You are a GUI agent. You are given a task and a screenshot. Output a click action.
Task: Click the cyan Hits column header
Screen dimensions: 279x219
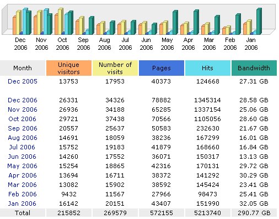[208, 68]
